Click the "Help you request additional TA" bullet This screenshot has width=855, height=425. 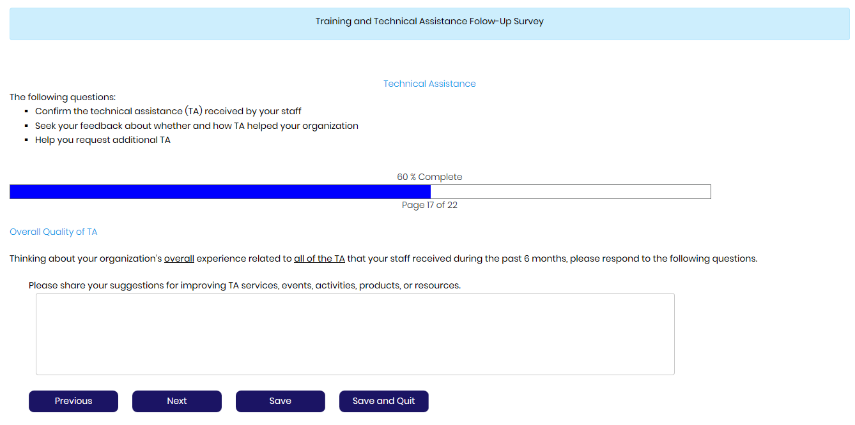point(103,140)
